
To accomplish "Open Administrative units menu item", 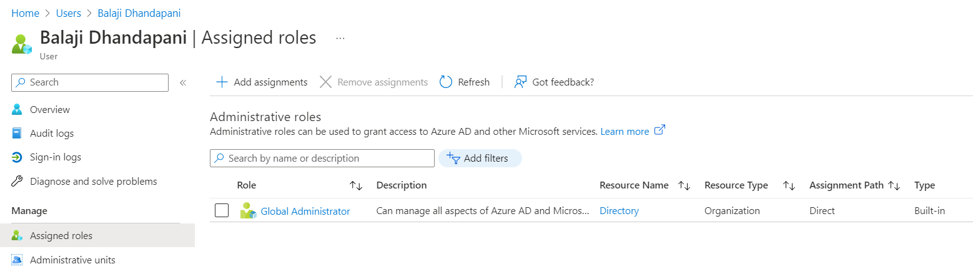I will pos(72,260).
